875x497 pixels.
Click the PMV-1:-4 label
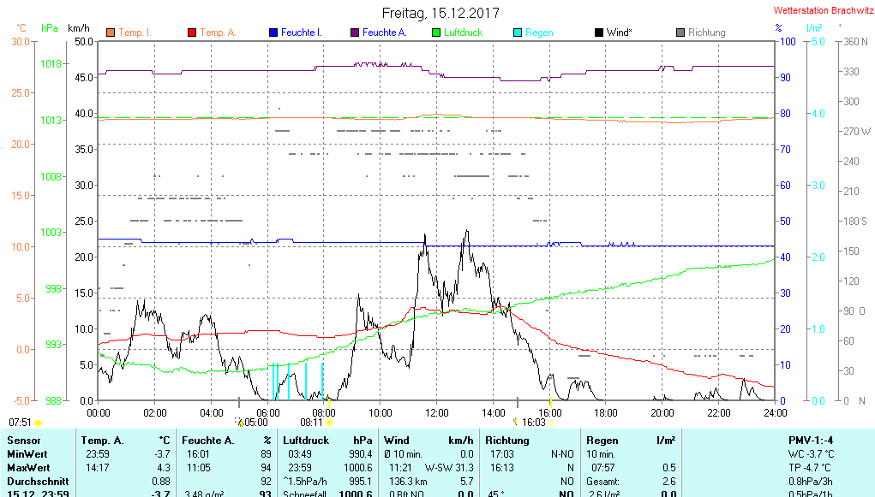point(812,440)
